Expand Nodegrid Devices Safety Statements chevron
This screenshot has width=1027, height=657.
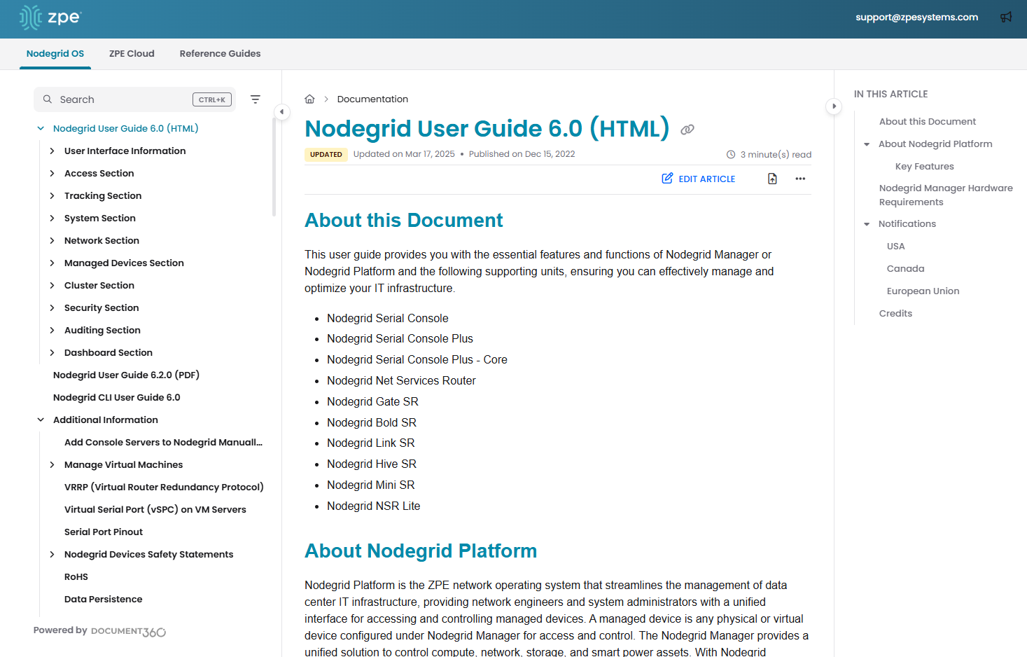tap(52, 554)
